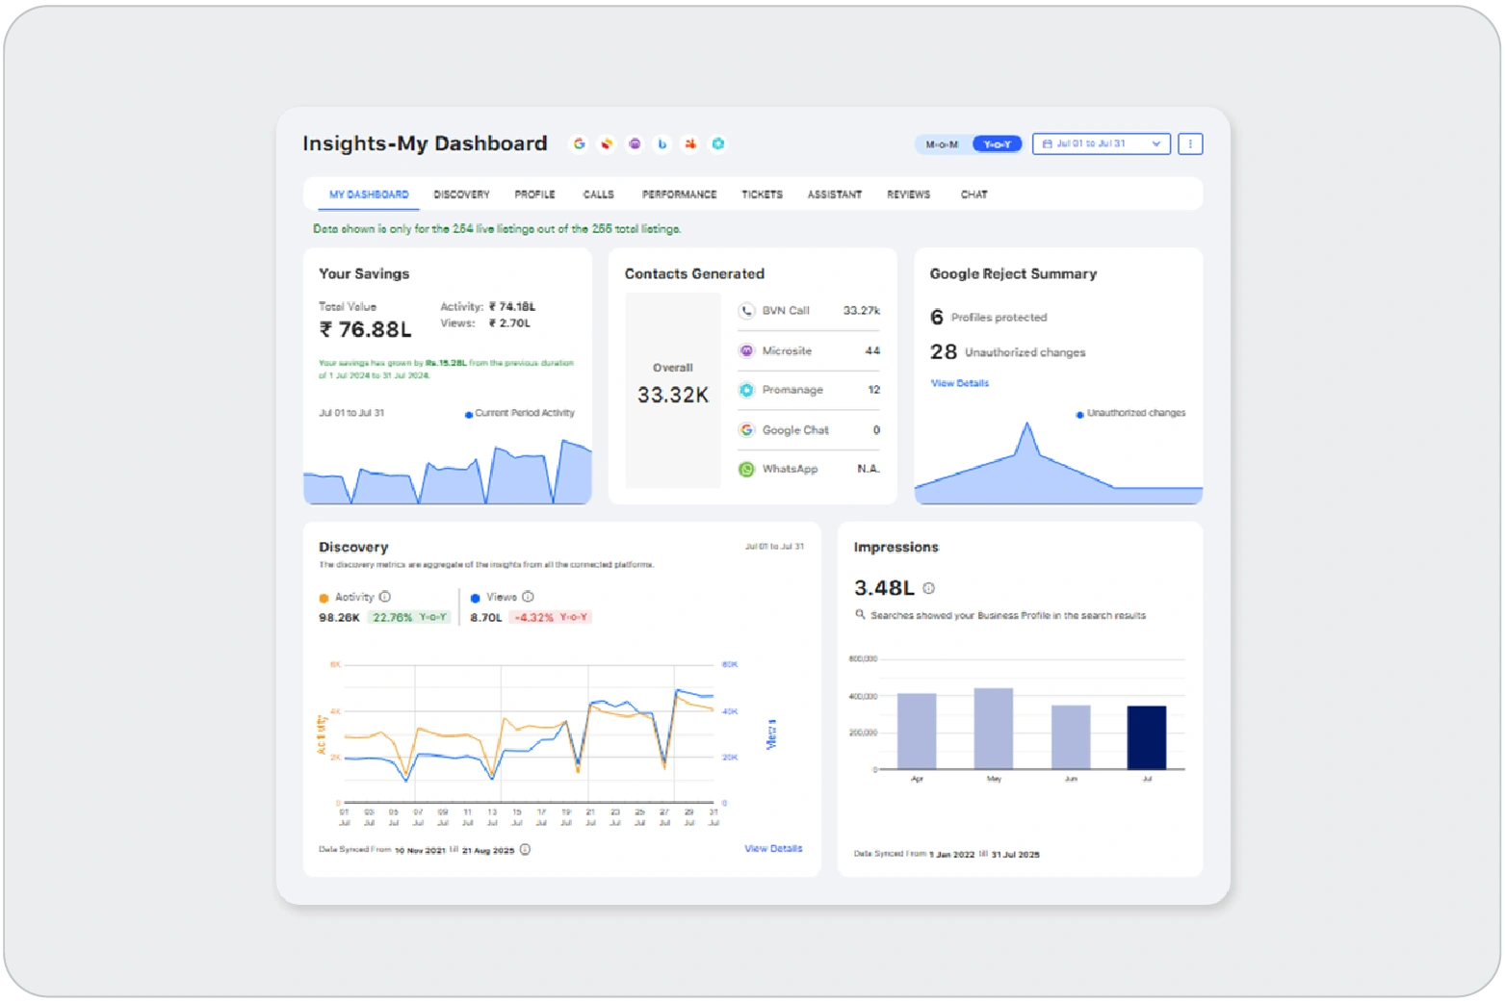1505x1003 pixels.
Task: Click the dark blue Jul impressions bar
Action: pyautogui.click(x=1146, y=737)
